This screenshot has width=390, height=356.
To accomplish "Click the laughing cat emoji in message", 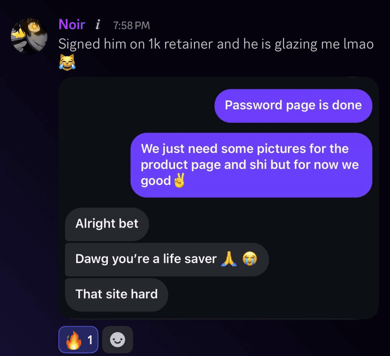I will (x=67, y=63).
